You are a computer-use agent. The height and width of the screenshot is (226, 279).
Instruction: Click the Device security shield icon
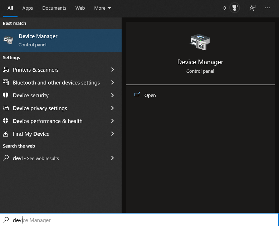click(6, 96)
